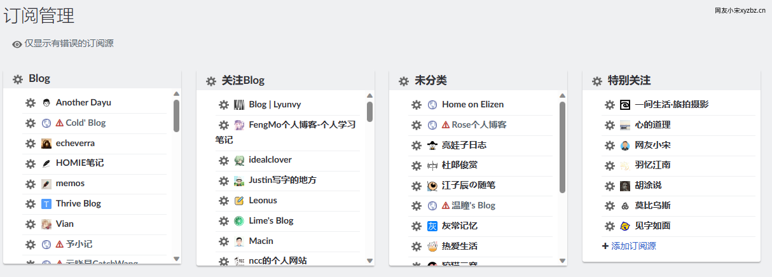This screenshot has height=277, width=772.
Task: Click the 未分类 list scrollbar thumb
Action: coord(562,147)
